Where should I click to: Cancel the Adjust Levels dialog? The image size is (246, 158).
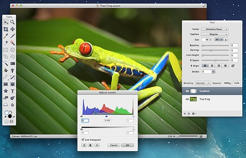coord(114,145)
